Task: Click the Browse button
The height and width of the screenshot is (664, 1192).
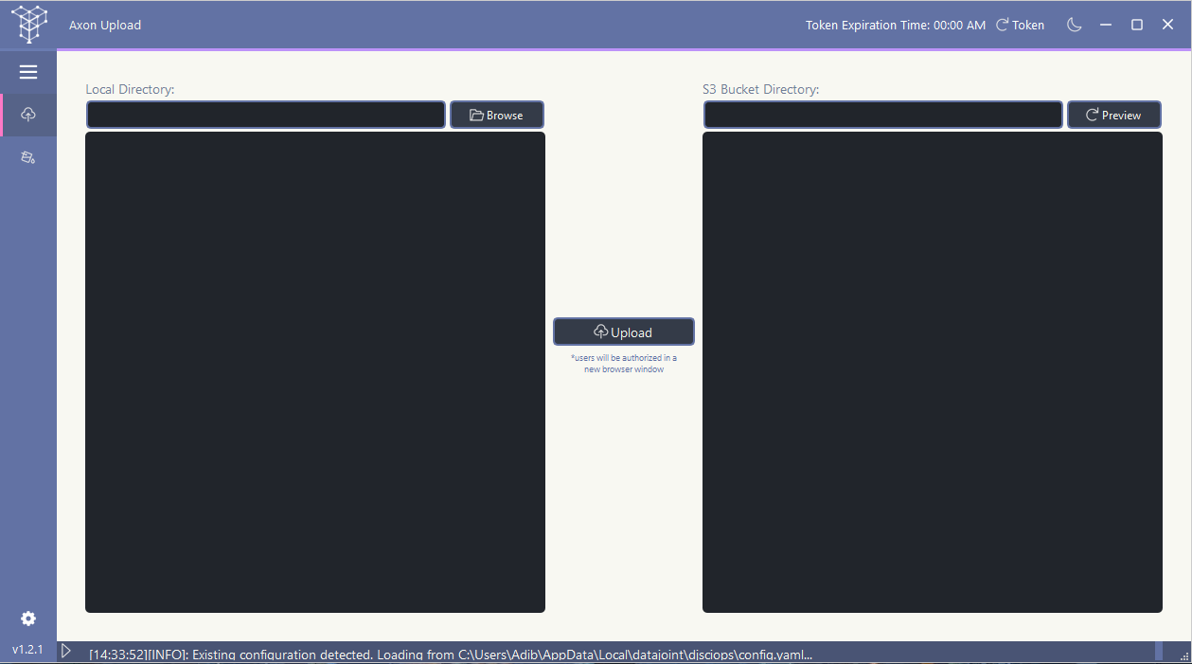Action: pos(497,115)
